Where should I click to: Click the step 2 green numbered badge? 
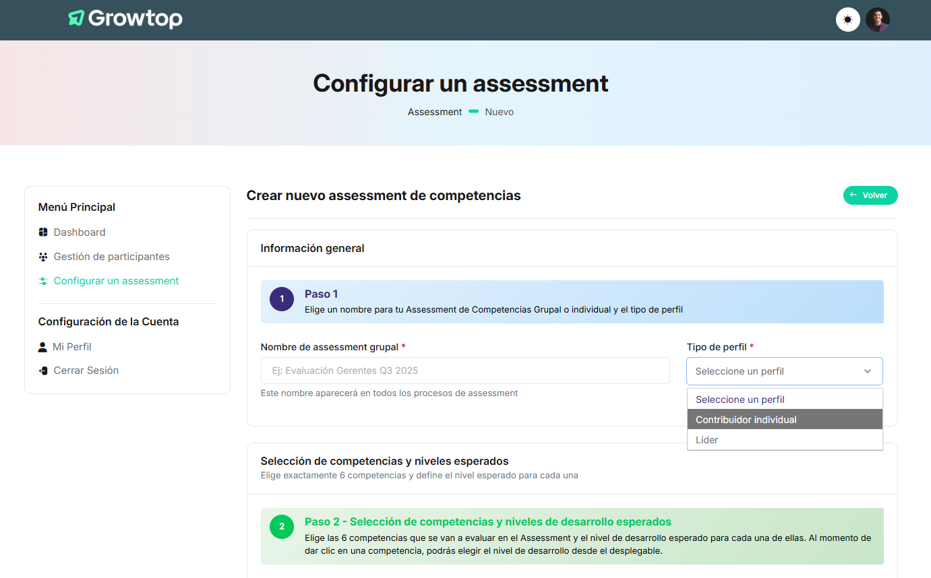point(282,527)
